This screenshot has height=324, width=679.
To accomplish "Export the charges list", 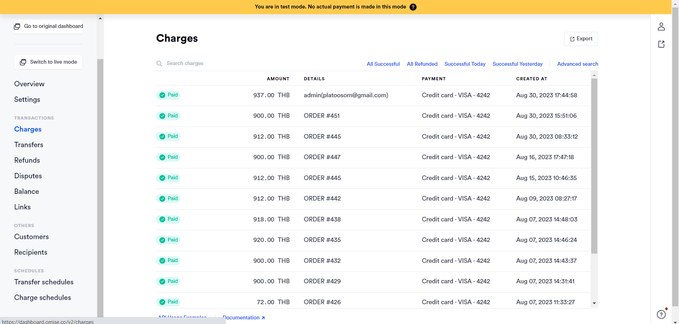I will [581, 39].
